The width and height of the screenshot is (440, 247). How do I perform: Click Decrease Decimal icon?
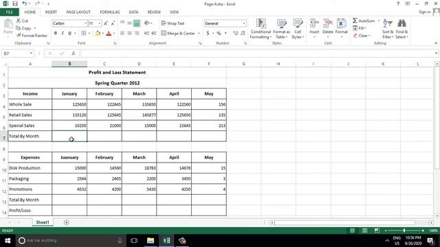click(243, 34)
